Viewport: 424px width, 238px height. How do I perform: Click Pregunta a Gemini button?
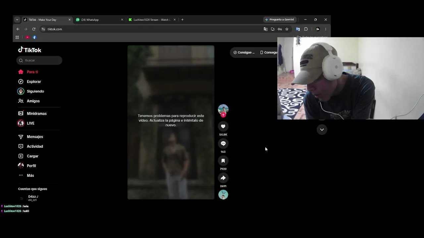click(x=279, y=20)
